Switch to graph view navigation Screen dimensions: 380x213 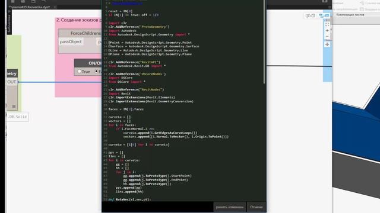click(x=324, y=16)
